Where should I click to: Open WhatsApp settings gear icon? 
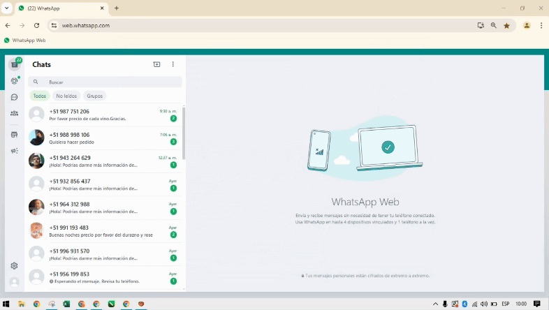14,266
